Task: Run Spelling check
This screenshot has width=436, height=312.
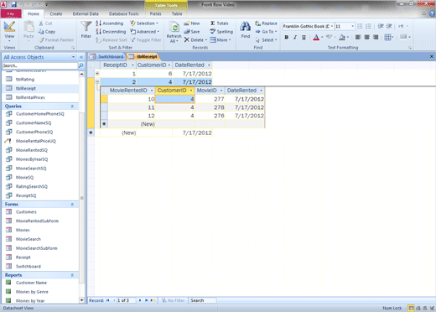Action: point(221,32)
